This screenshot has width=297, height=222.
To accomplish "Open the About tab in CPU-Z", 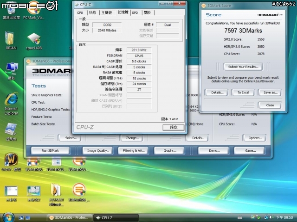I will (148, 12).
